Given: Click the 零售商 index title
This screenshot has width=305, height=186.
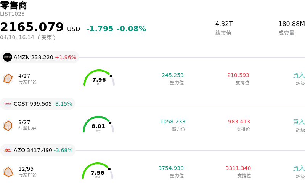Looking at the screenshot, I should pos(14,5).
